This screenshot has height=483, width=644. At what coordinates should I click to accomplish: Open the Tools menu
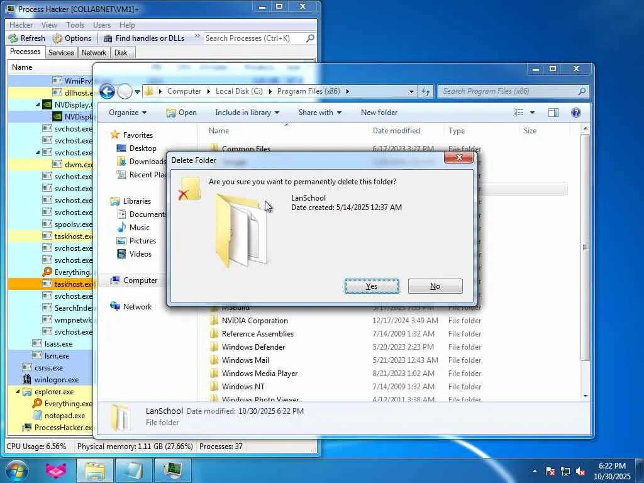75,25
